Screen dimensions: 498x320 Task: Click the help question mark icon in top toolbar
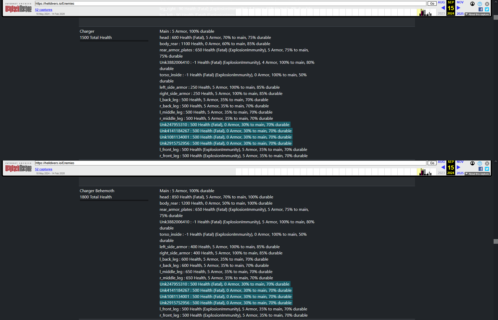(480, 4)
